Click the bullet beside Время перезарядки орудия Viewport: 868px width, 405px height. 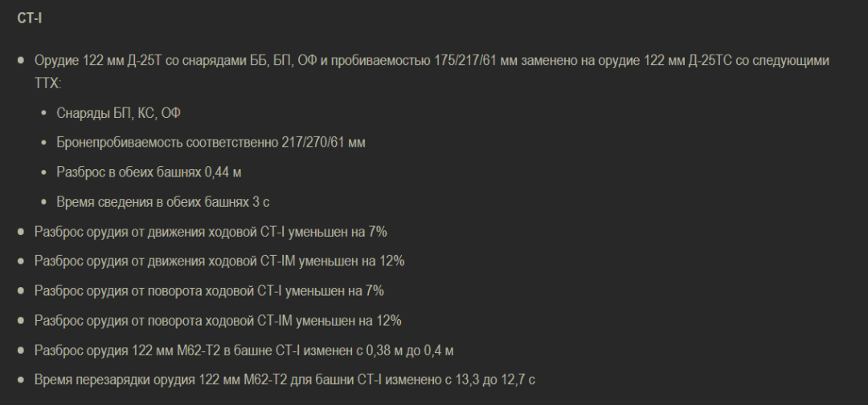[x=21, y=379]
